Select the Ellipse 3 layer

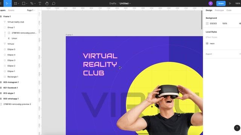(x=11, y=60)
